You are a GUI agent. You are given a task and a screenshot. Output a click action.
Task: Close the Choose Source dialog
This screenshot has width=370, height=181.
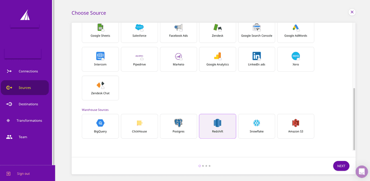pos(352,12)
